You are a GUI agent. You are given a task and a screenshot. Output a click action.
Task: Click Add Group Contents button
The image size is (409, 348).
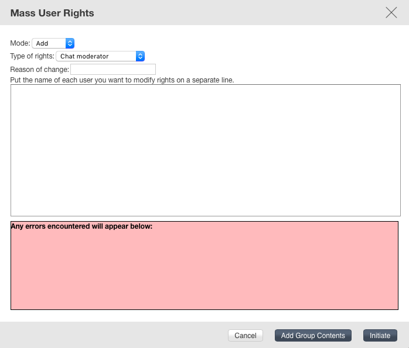313,336
